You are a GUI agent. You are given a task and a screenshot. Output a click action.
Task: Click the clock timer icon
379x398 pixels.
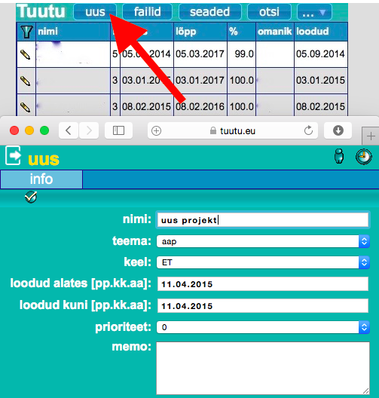(x=363, y=157)
